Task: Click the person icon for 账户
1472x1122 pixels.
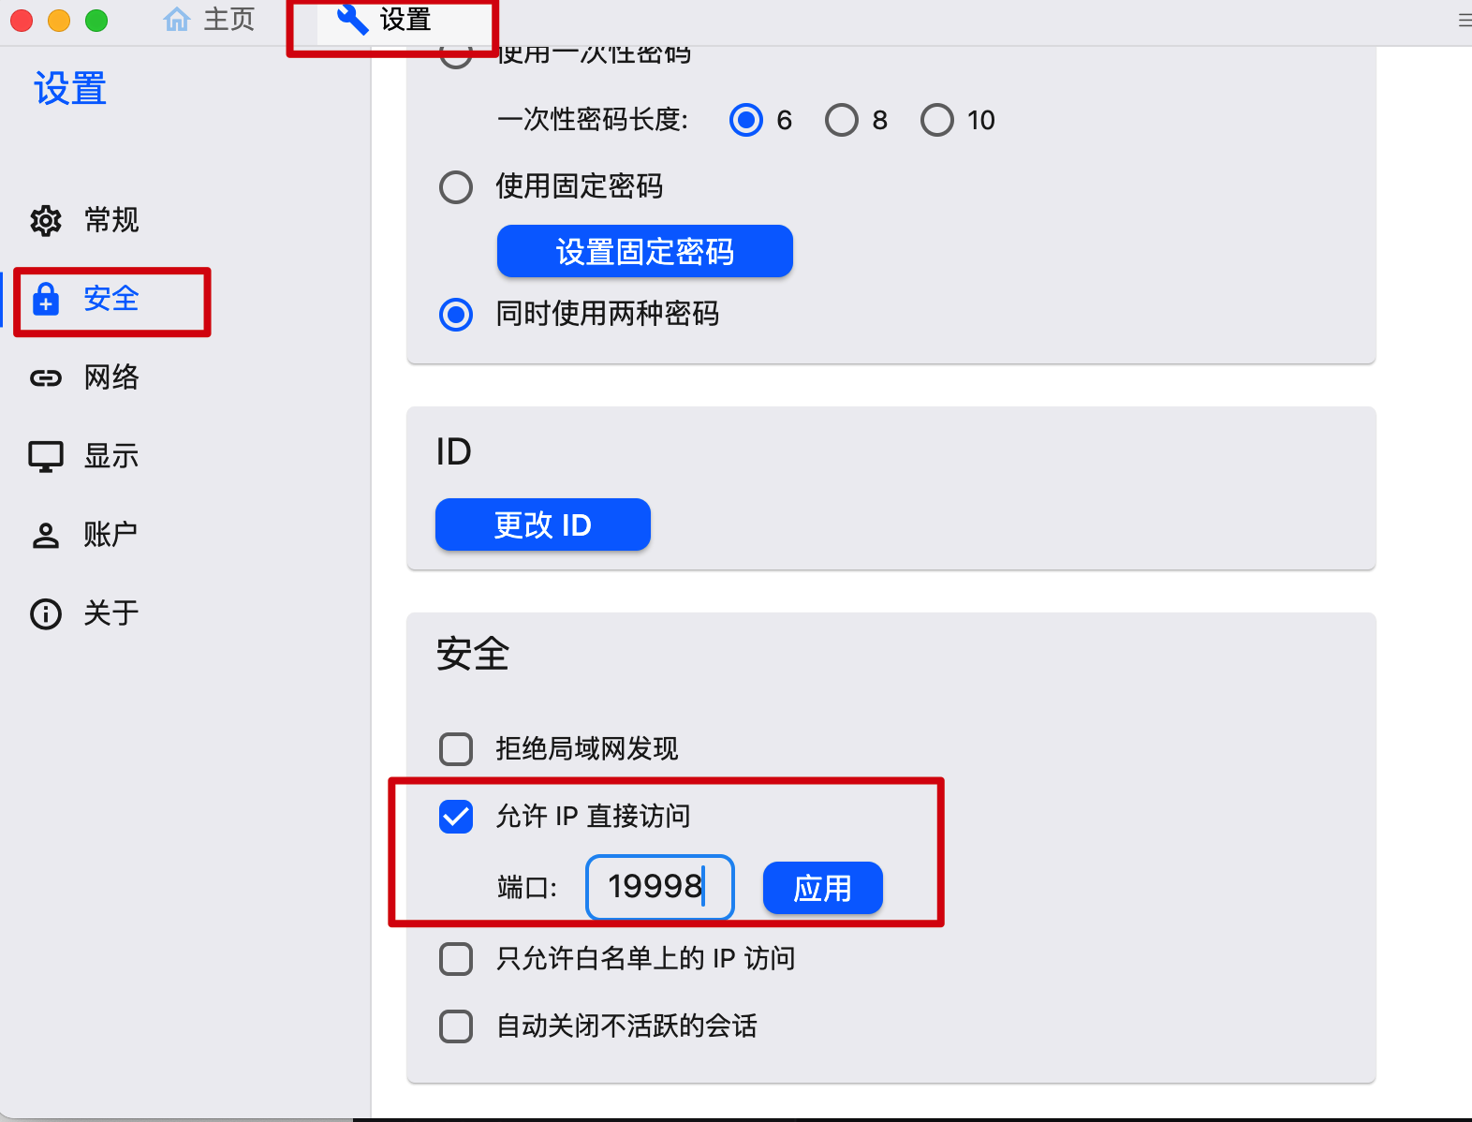Action: tap(46, 536)
